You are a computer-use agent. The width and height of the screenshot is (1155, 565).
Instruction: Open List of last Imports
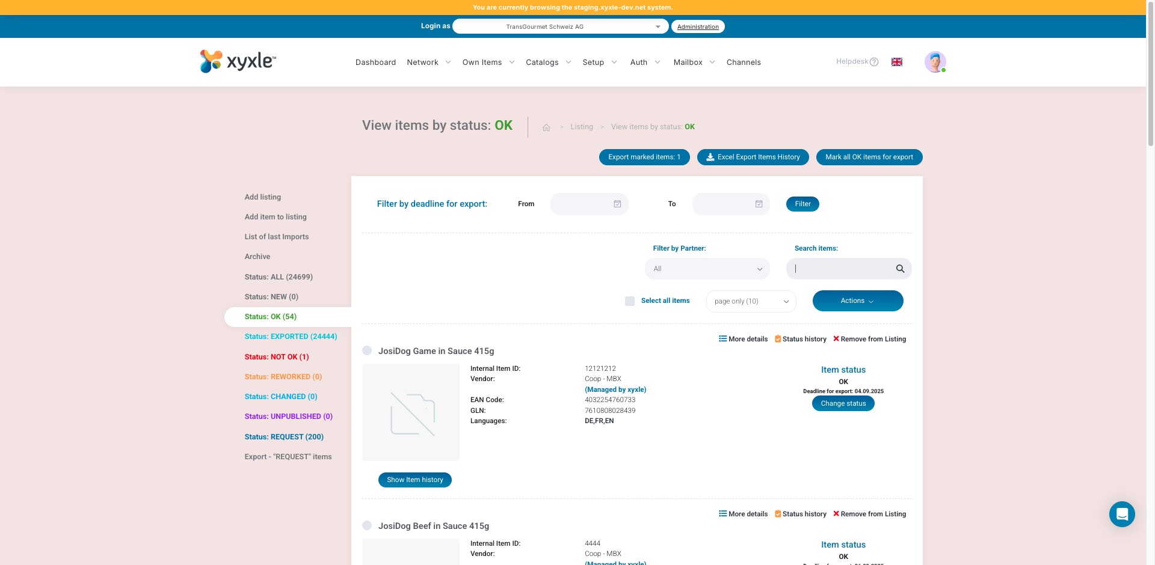[x=277, y=237]
